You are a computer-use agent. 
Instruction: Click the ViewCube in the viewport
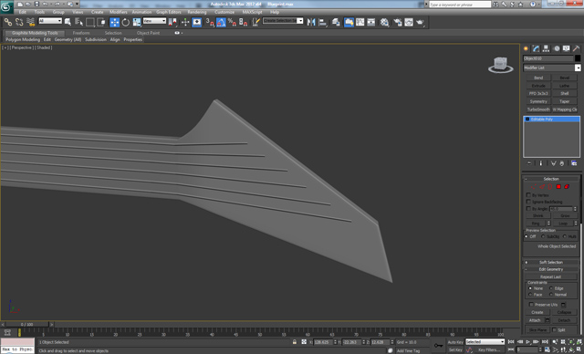pyautogui.click(x=501, y=65)
